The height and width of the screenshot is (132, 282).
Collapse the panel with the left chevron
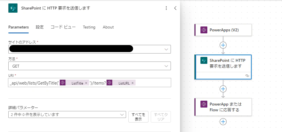(x=175, y=8)
